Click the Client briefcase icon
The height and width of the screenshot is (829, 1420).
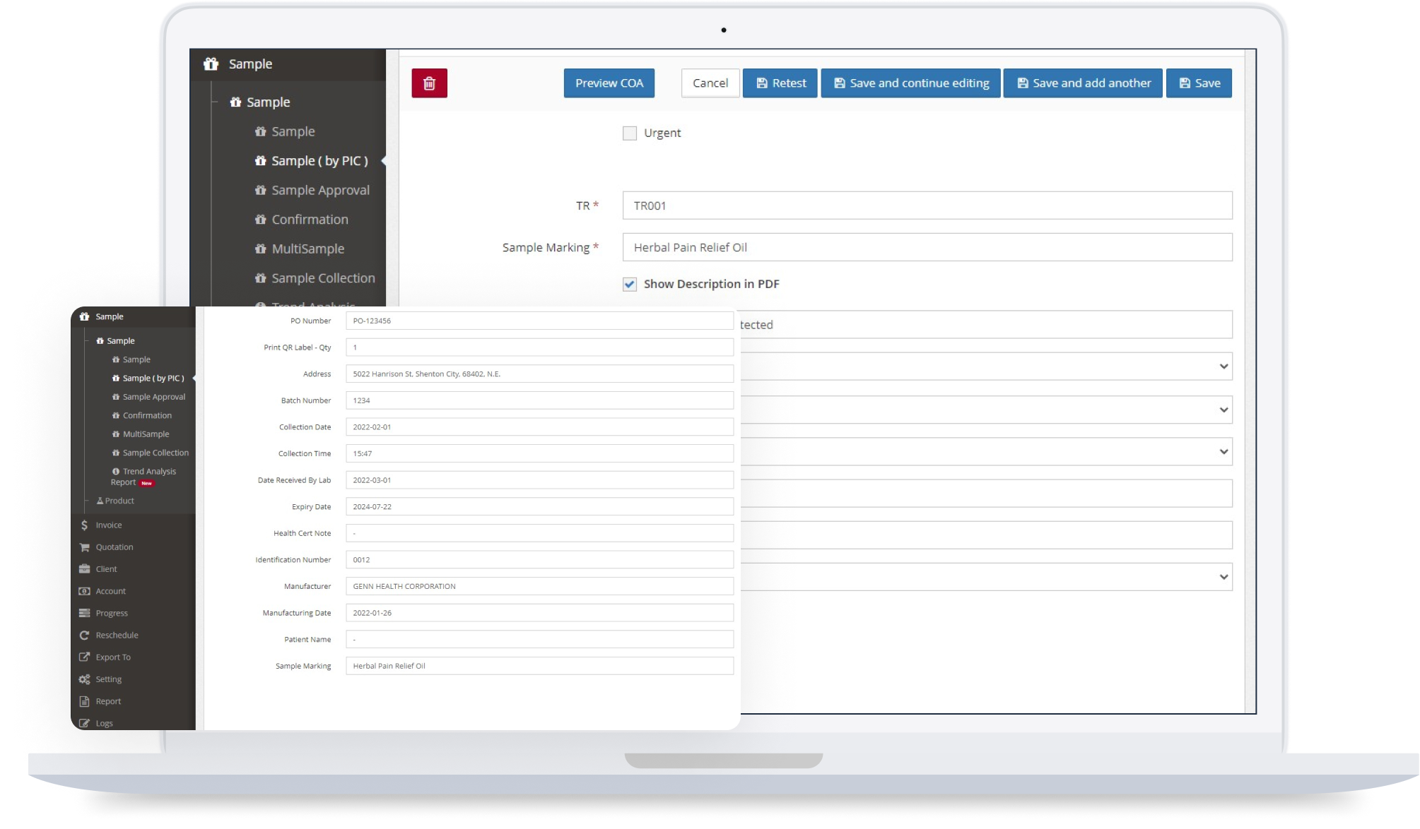(x=84, y=569)
